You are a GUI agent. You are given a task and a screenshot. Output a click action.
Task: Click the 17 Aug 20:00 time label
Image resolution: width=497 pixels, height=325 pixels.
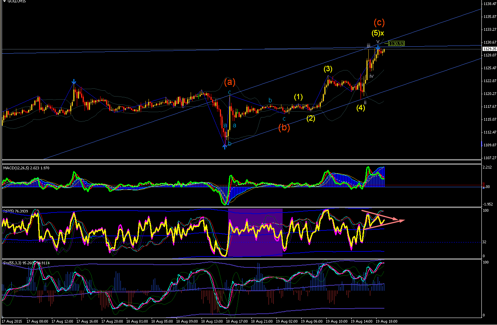coord(112,321)
